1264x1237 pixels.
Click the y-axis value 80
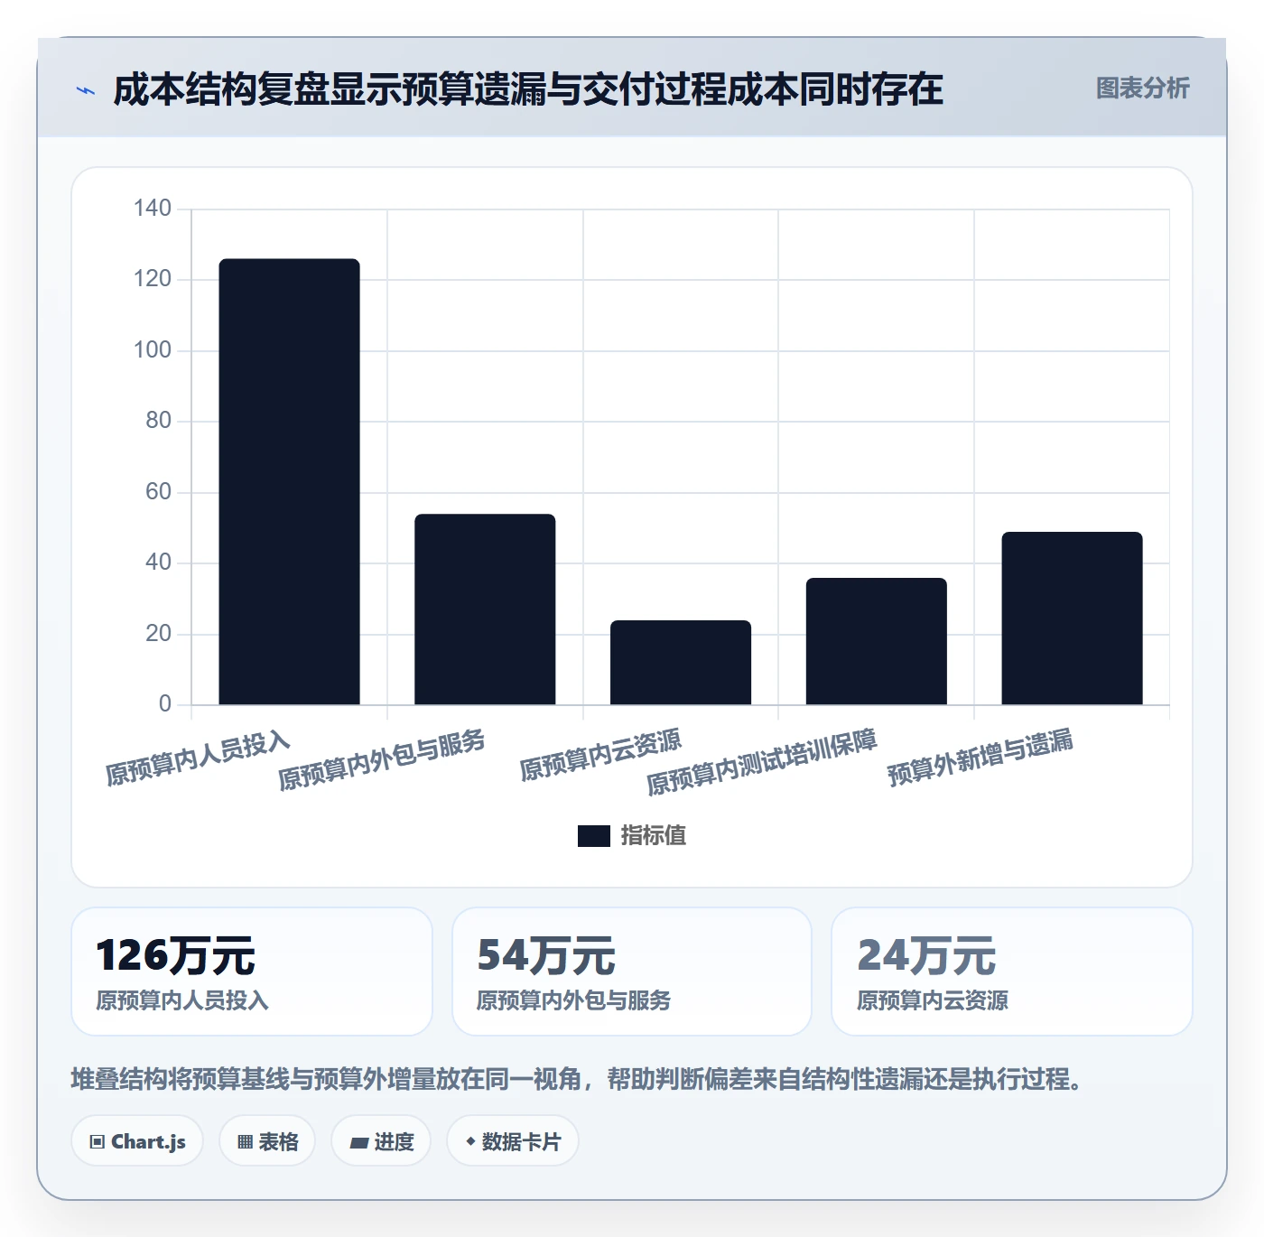coord(158,421)
